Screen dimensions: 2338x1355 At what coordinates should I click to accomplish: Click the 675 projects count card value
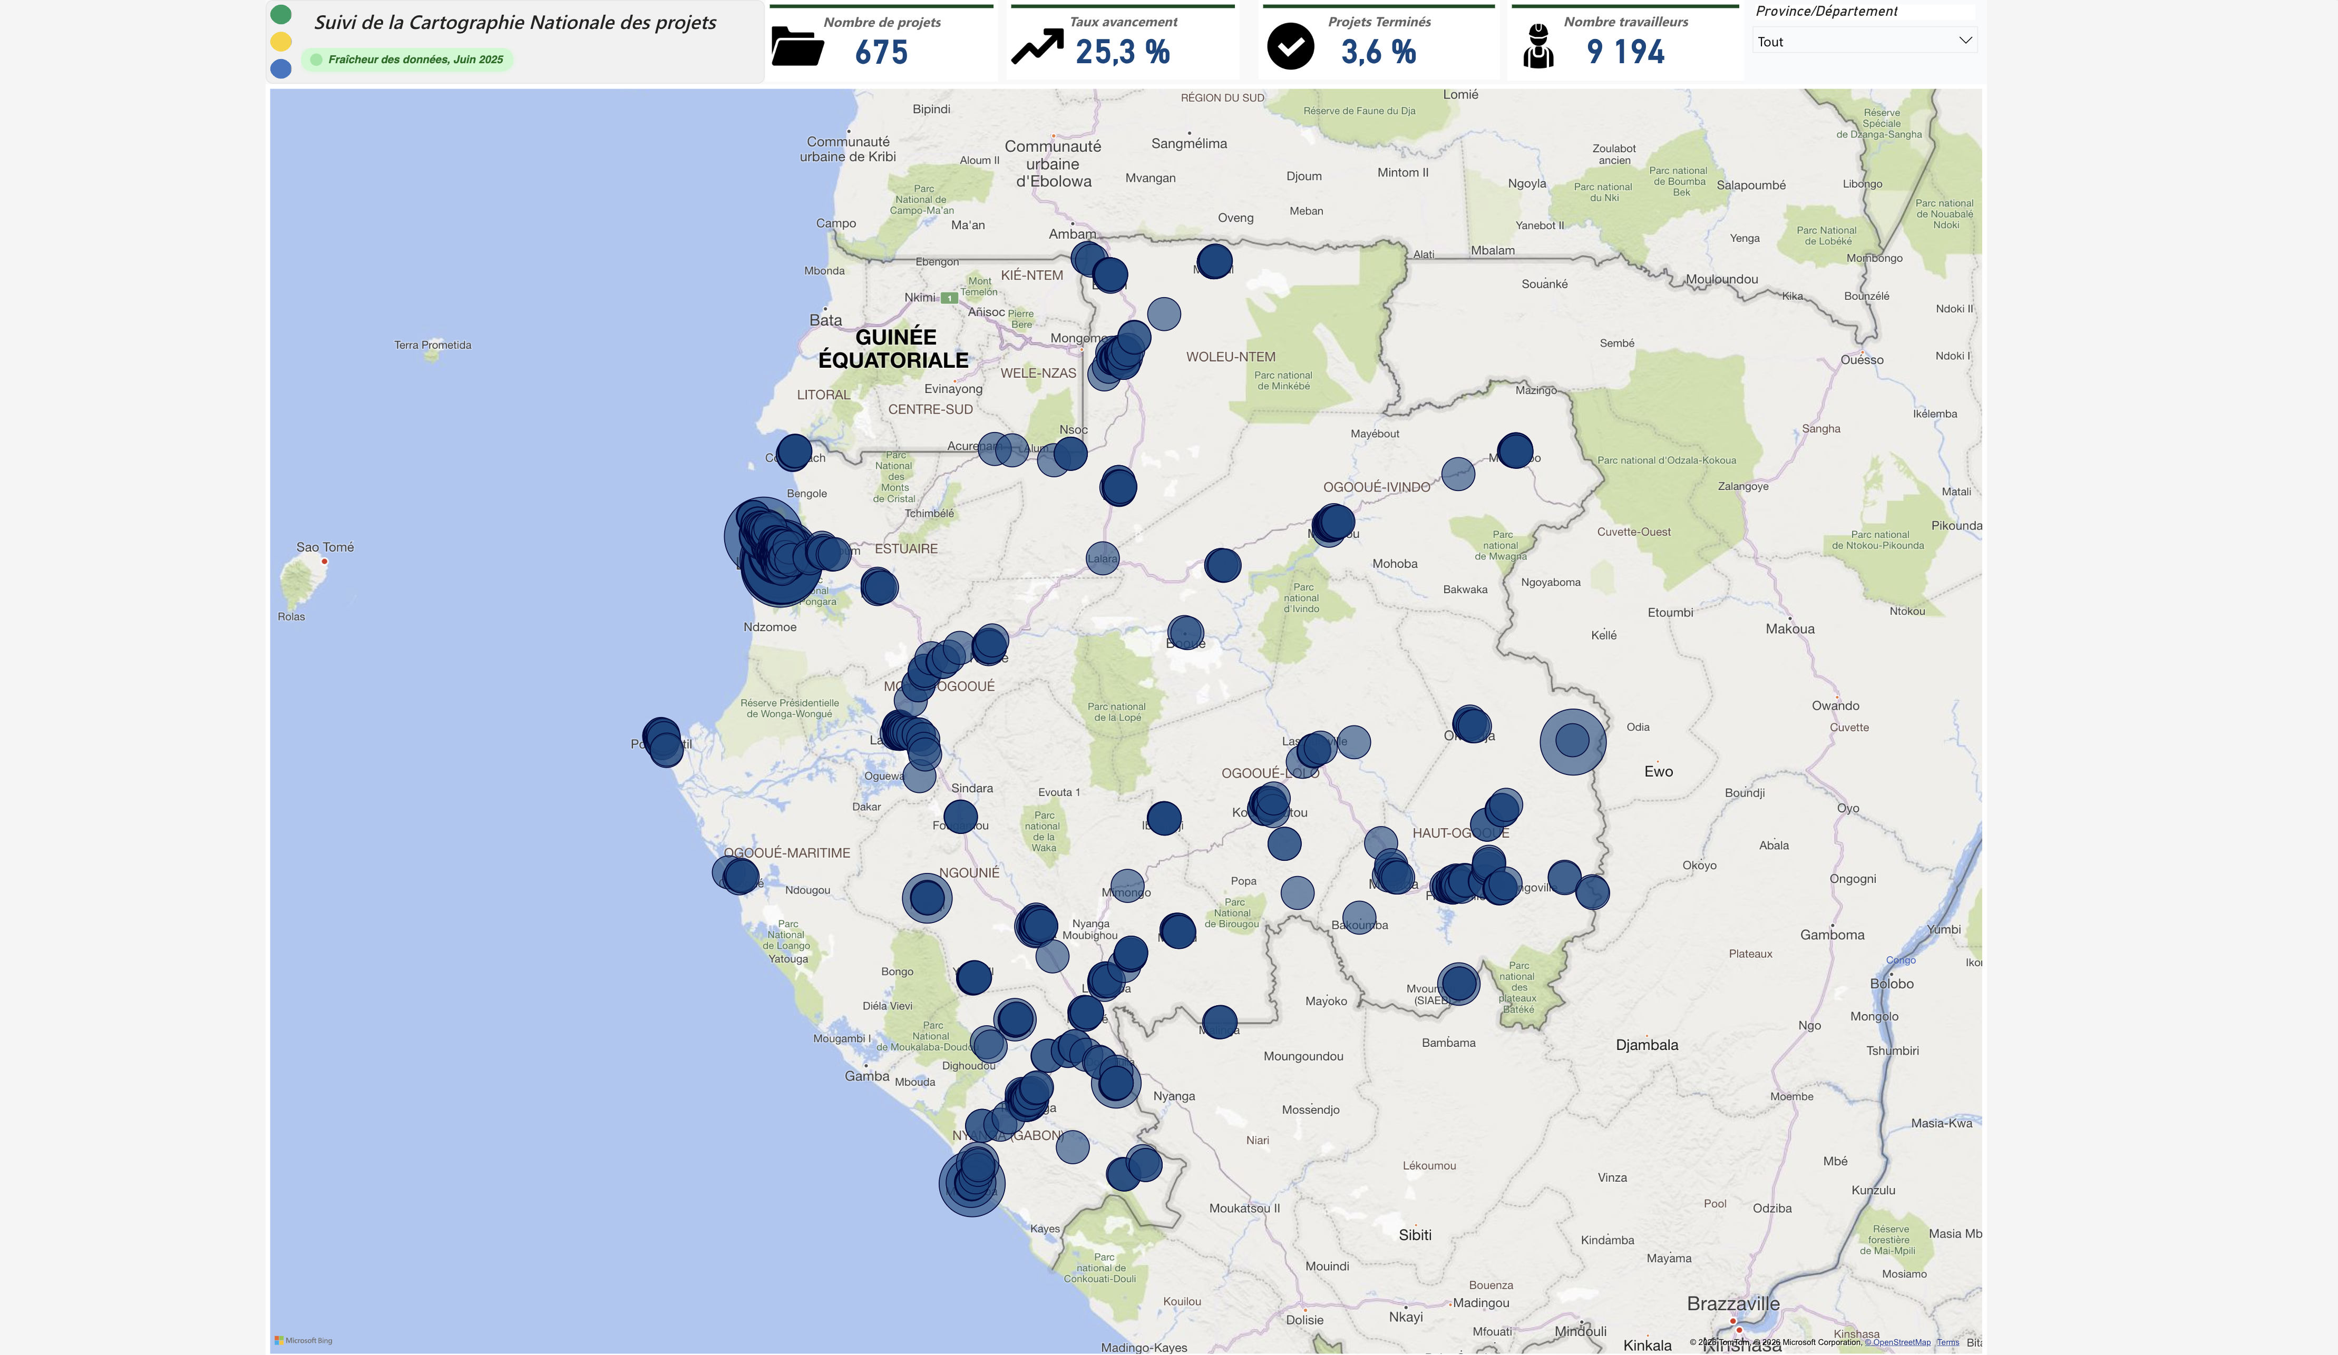click(x=881, y=53)
